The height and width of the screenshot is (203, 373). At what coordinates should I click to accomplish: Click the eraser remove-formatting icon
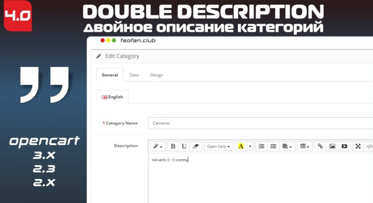[x=196, y=146]
